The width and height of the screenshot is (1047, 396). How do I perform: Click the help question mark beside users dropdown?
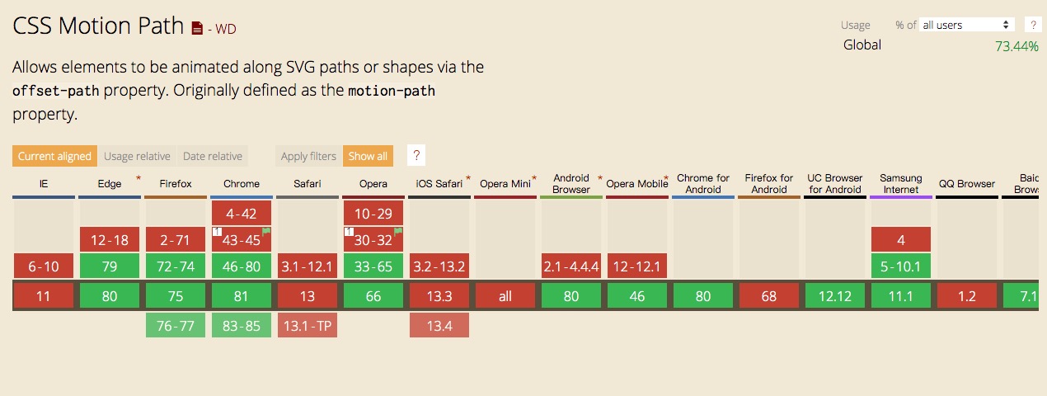click(1031, 25)
